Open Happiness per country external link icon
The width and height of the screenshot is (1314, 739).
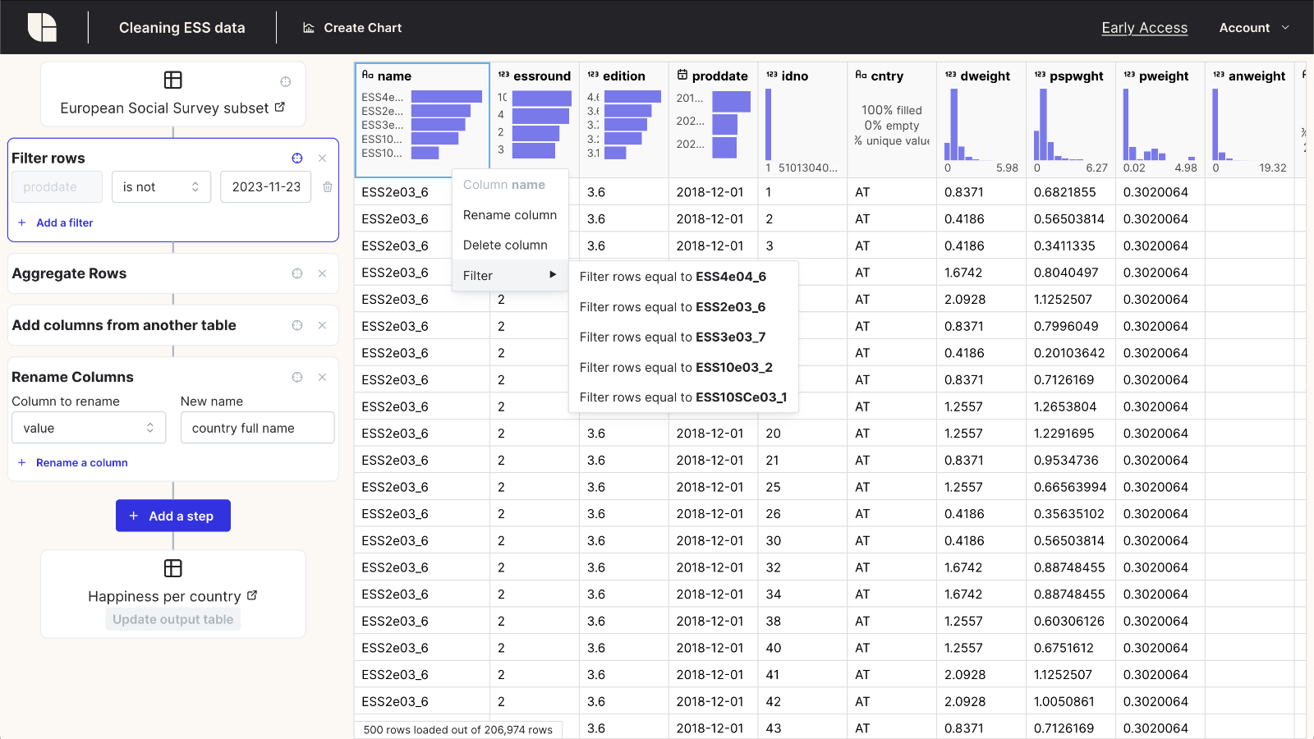click(x=252, y=595)
